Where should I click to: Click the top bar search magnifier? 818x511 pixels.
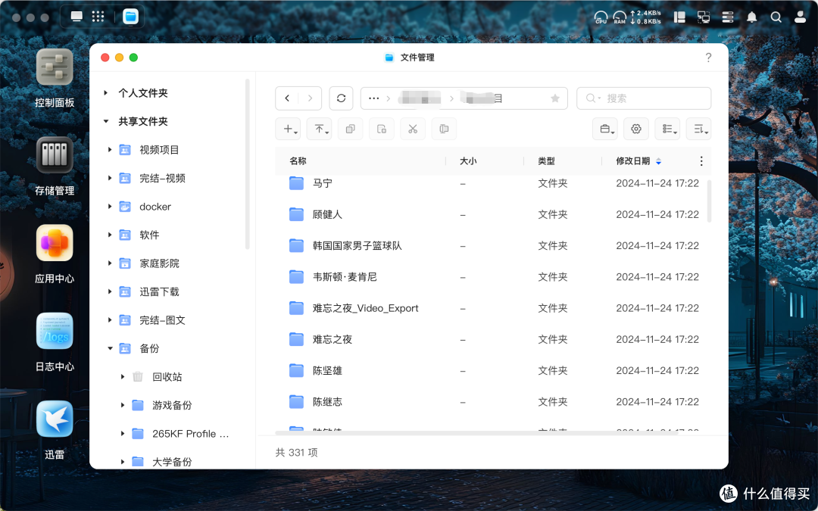[776, 17]
